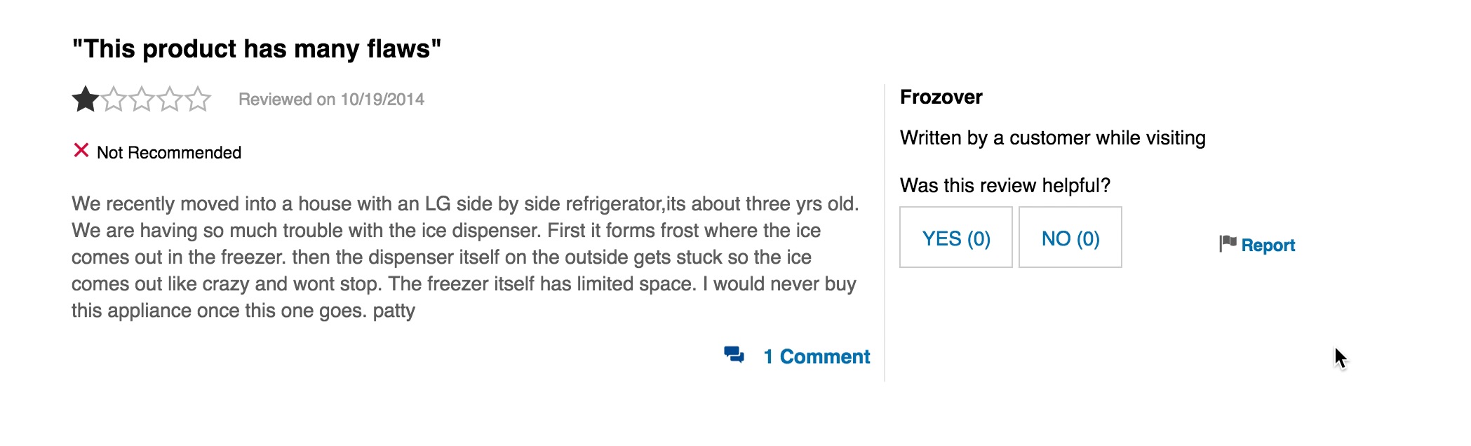Click the Not Recommended label text
Screen dimensions: 1471x446
pos(169,153)
